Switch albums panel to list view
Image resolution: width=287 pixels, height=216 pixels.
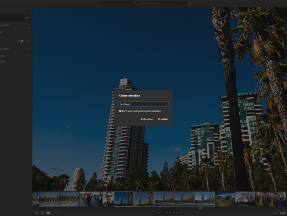click(19, 41)
